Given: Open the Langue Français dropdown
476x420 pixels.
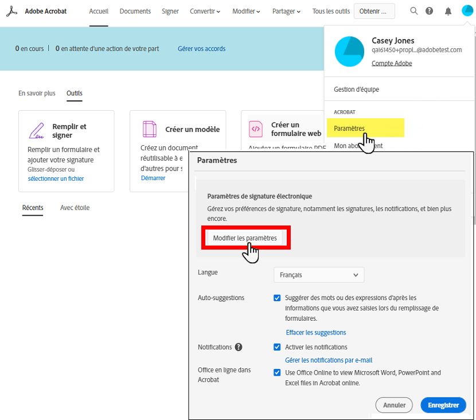Looking at the screenshot, I should click(319, 275).
